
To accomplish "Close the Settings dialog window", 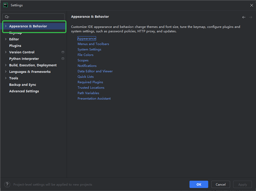I will click(250, 5).
